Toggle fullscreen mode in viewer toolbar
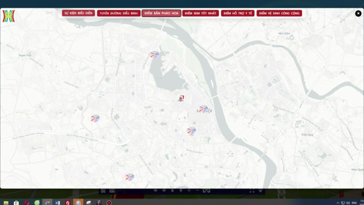Viewport: 364px width, 205px height. (x=252, y=190)
